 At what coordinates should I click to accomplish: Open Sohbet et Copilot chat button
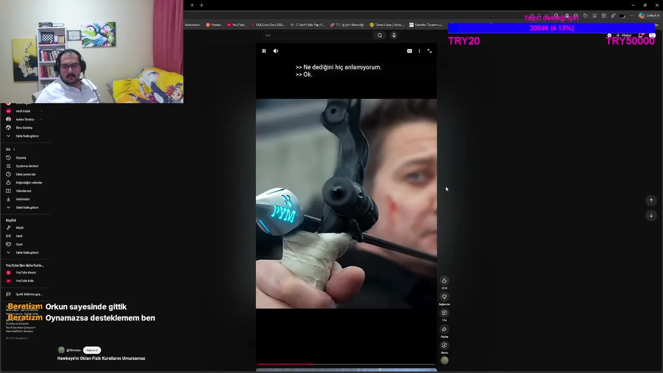point(648,16)
